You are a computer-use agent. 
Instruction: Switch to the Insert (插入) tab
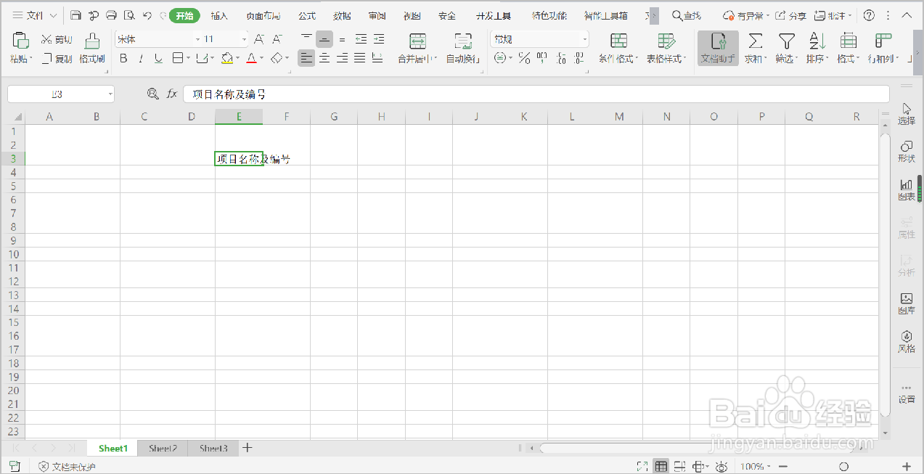pos(219,15)
